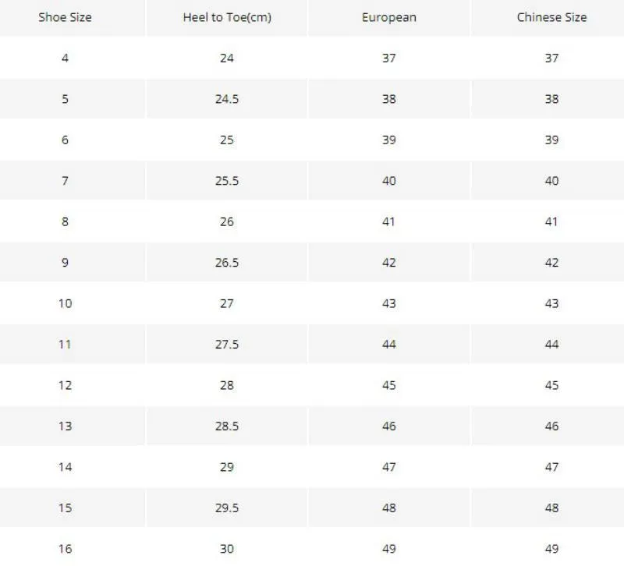
Task: Click the 28.5 heel to toe value
Action: (227, 426)
